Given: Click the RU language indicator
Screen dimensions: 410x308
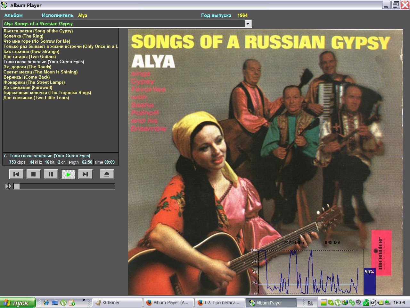Looking at the screenshot, I should click(x=310, y=303).
